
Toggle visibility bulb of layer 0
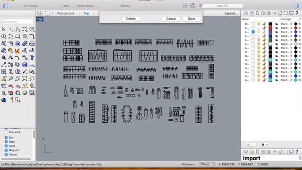point(259,52)
